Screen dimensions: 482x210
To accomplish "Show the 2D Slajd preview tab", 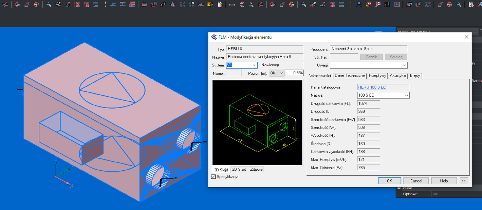I will pos(239,170).
